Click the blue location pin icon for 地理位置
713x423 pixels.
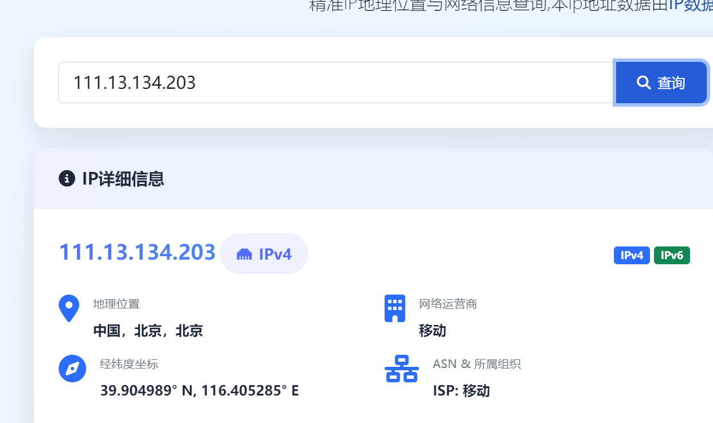(x=69, y=308)
